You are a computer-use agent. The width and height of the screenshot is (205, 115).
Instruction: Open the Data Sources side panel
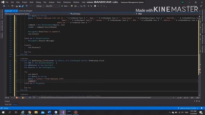2,14
